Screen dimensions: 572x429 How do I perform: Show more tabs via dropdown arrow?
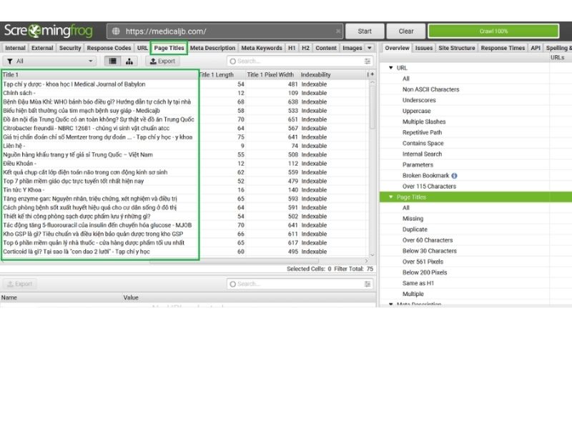click(x=370, y=48)
